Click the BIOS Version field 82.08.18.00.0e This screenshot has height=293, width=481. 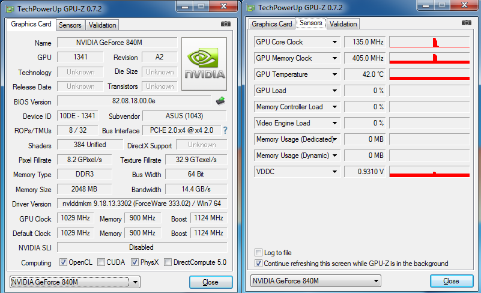(134, 101)
